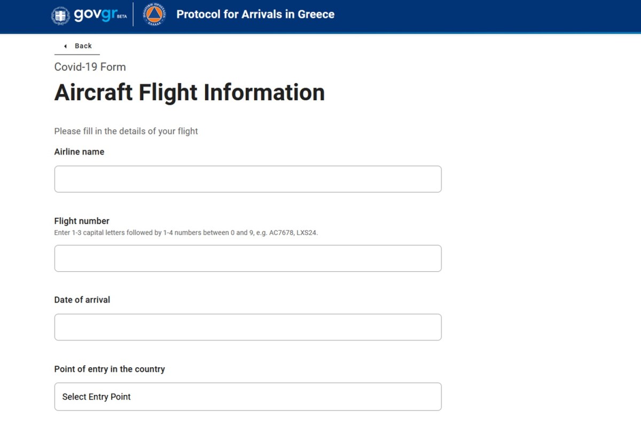
Task: Focus the Airline name text field
Action: coord(248,179)
